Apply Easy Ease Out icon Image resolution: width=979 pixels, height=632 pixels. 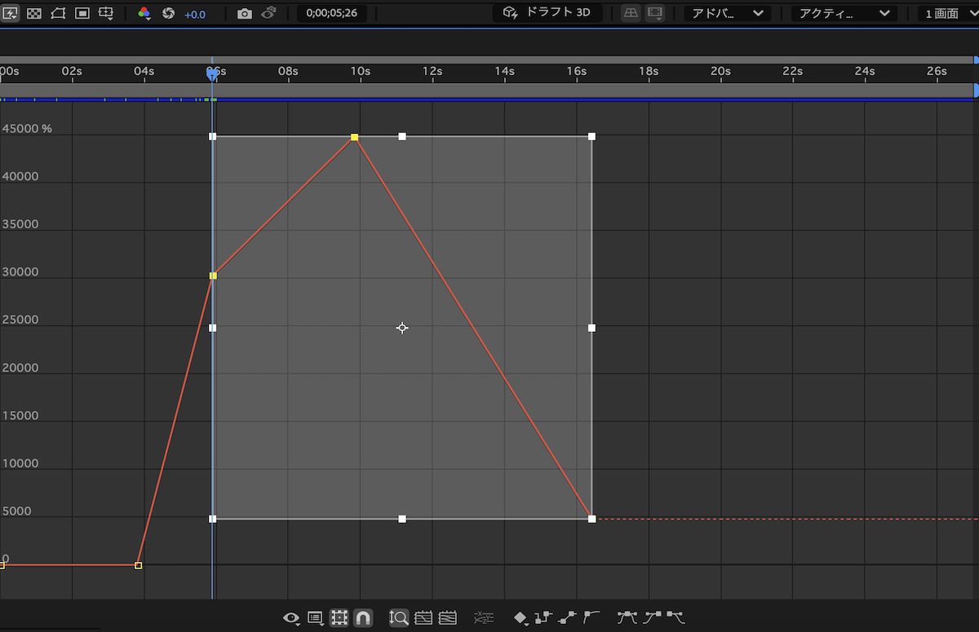tap(676, 618)
